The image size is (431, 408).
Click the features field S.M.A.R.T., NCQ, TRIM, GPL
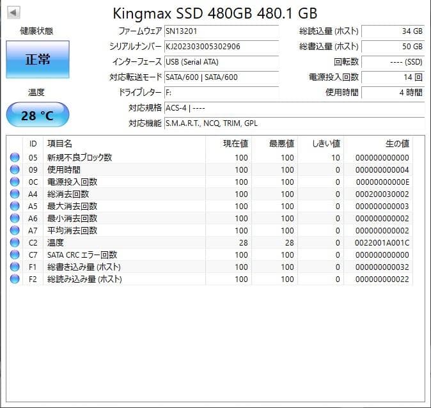pyautogui.click(x=294, y=123)
